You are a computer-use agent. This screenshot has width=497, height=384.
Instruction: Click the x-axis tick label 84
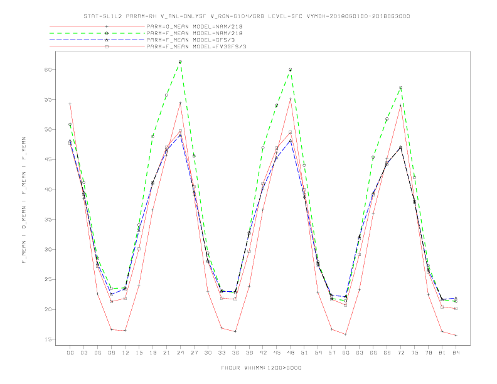(x=456, y=353)
